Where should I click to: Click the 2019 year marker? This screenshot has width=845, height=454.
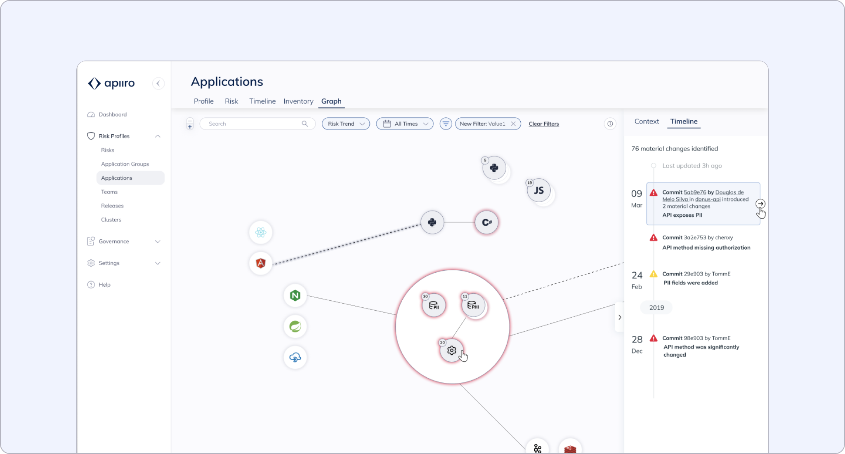[x=656, y=308]
